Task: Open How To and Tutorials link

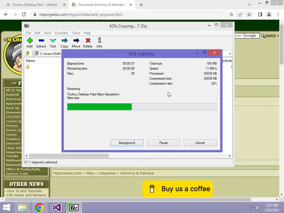Action: click(24, 191)
